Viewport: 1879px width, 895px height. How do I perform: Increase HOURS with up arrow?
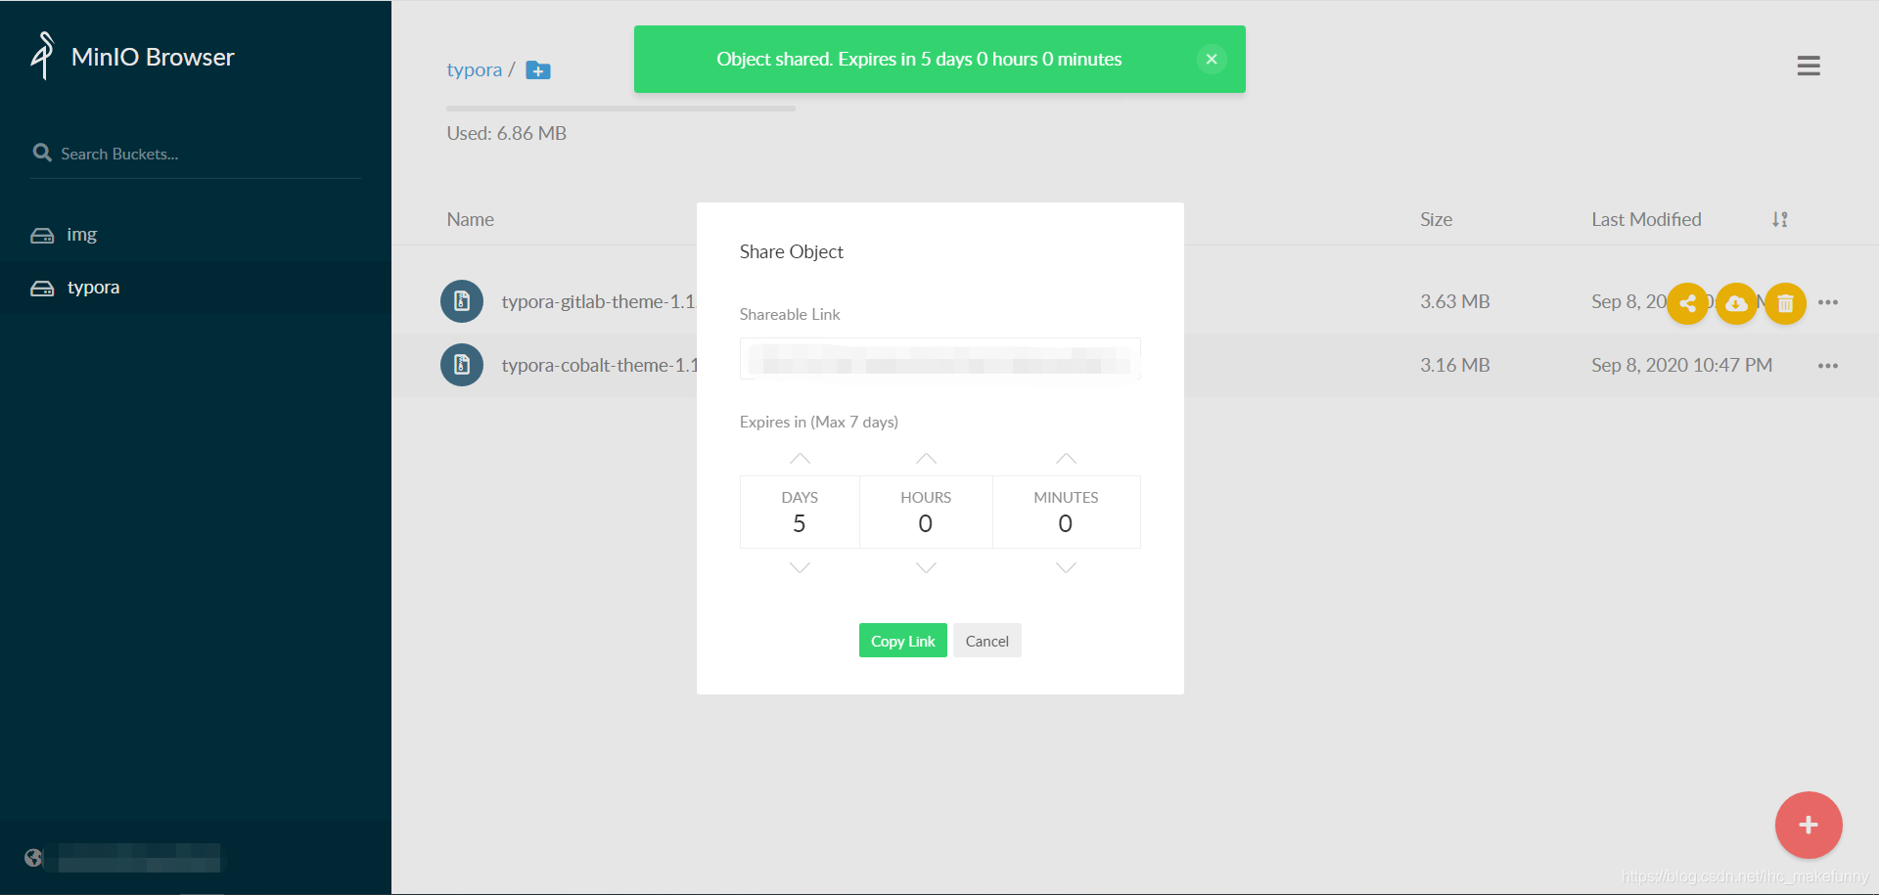[926, 459]
